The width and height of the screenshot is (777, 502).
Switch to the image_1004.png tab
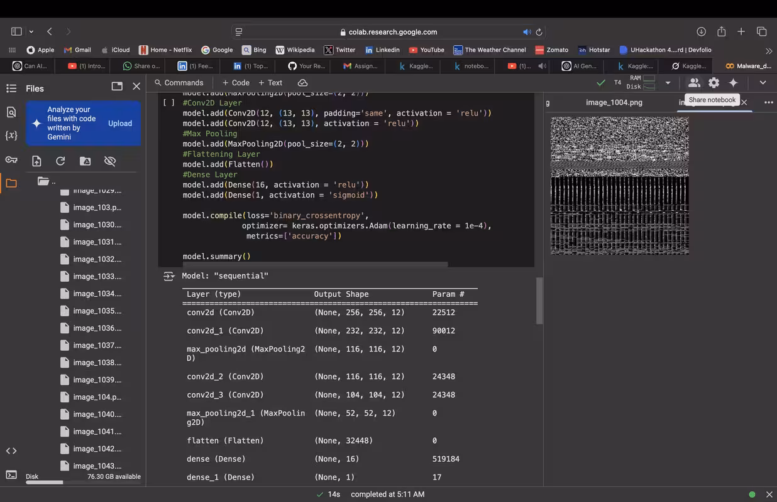click(614, 102)
